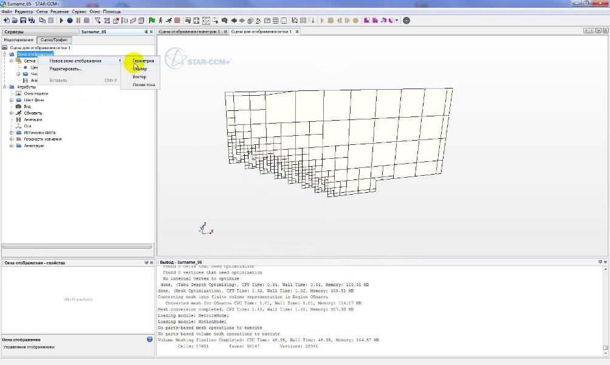
Task: Switch to the Моделирование tab
Action: [x=19, y=40]
